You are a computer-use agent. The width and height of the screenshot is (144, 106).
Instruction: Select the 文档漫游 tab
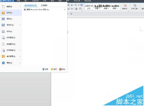tap(44, 5)
